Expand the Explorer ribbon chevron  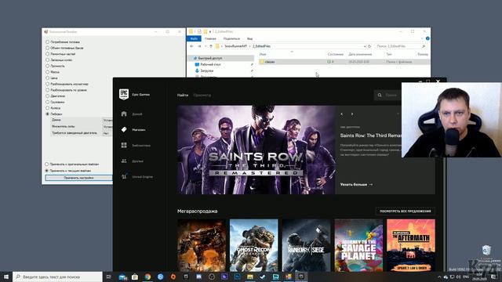point(422,38)
